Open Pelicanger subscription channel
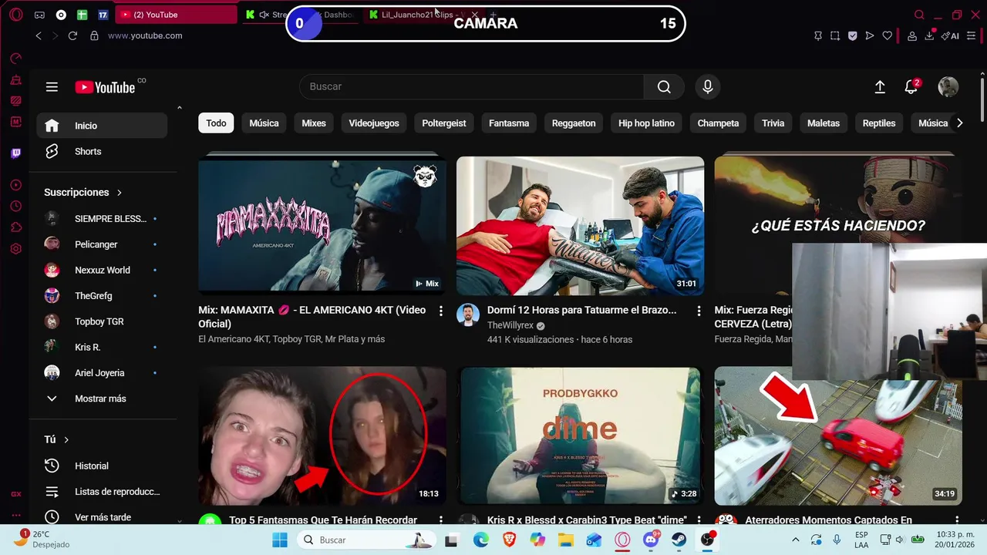 point(102,244)
